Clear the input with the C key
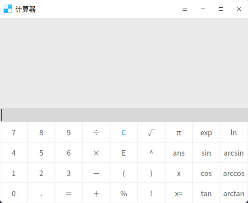The width and height of the screenshot is (248, 203). (x=124, y=133)
